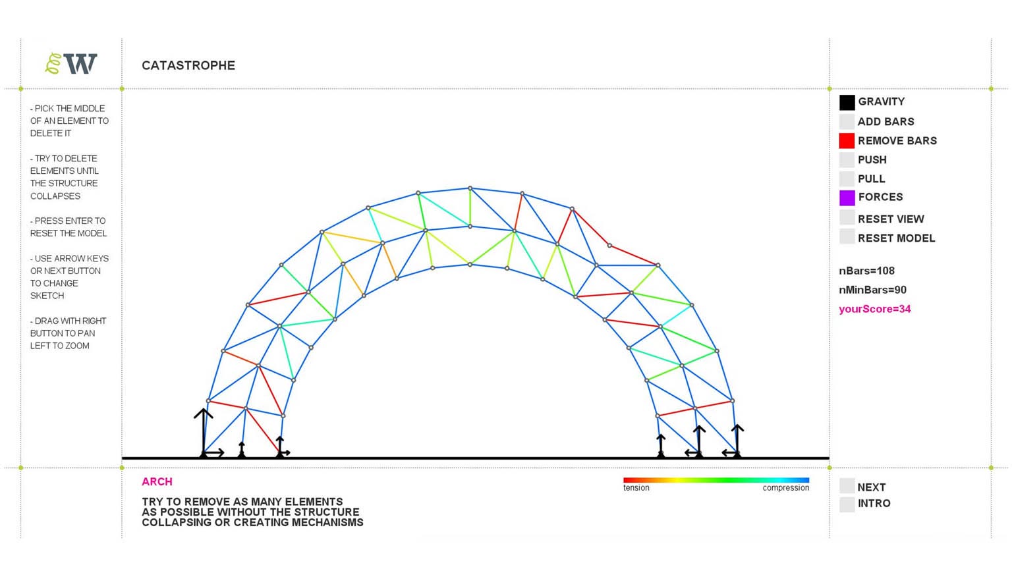The image size is (1012, 569).
Task: Click the "DRAG WITH RIGHT BUTTON TO PAN" instruction
Action: pyautogui.click(x=68, y=333)
